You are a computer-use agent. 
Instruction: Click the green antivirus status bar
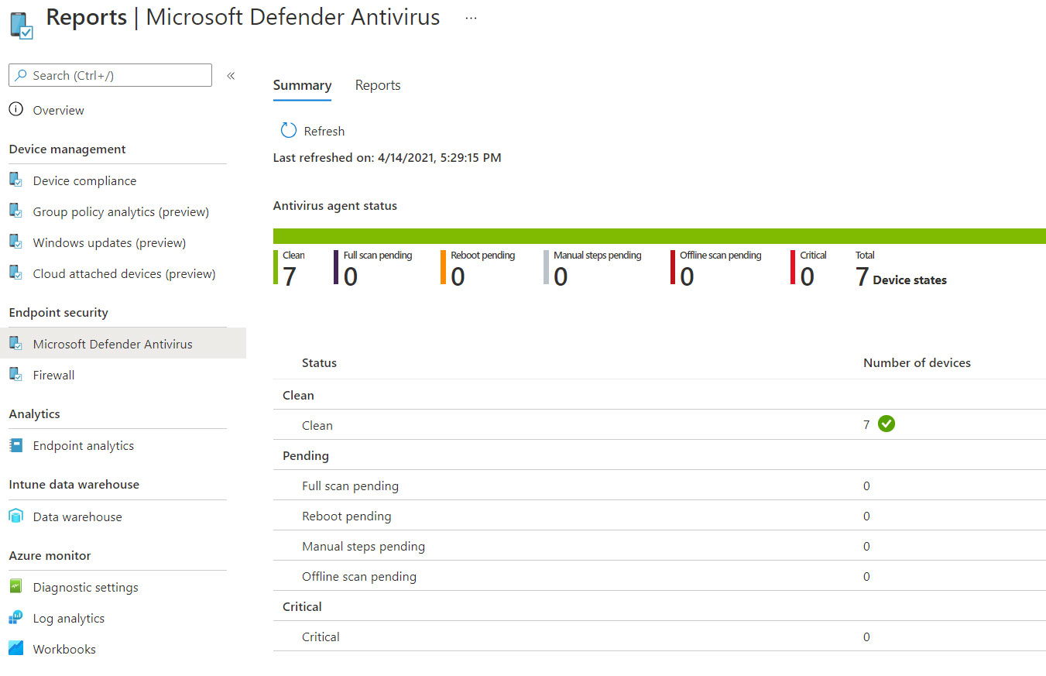(660, 236)
